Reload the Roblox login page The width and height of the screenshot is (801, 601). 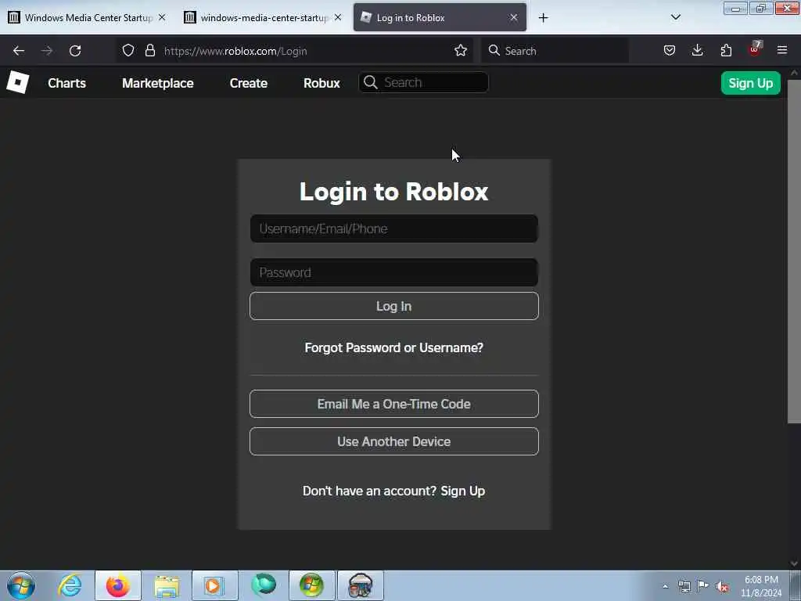pyautogui.click(x=75, y=51)
